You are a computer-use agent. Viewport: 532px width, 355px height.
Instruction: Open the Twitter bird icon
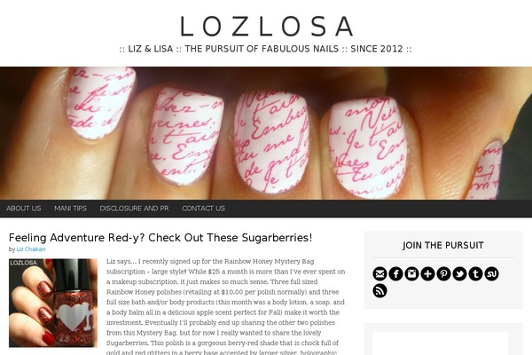coord(459,274)
